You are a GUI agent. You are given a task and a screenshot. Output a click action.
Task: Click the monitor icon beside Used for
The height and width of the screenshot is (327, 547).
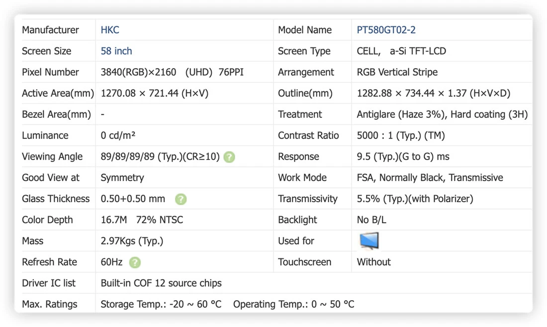click(x=369, y=241)
